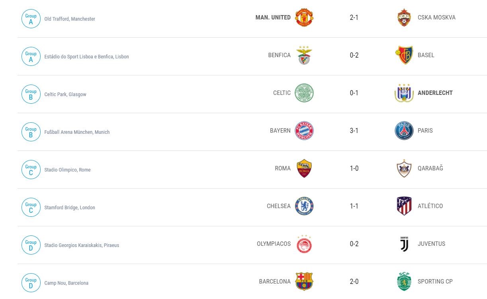Click the Basel club crest
The height and width of the screenshot is (299, 487).
[x=404, y=55]
